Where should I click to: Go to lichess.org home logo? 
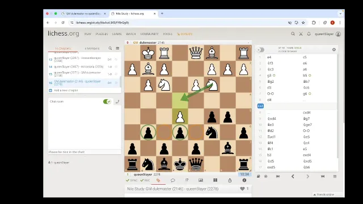(x=63, y=33)
